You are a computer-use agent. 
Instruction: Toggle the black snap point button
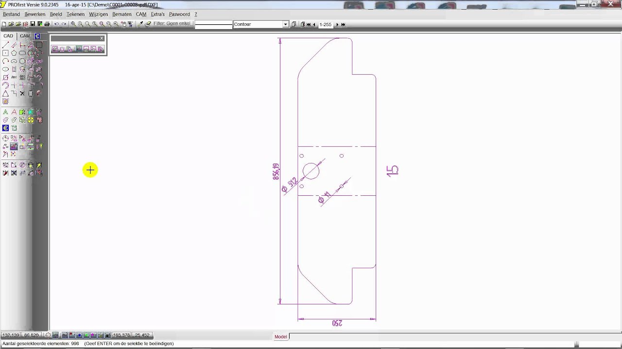[107, 335]
